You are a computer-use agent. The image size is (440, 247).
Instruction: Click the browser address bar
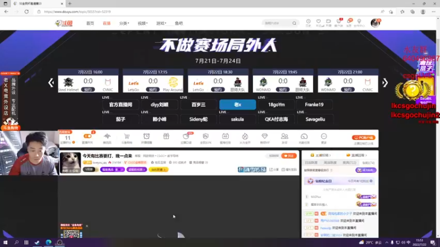point(208,12)
